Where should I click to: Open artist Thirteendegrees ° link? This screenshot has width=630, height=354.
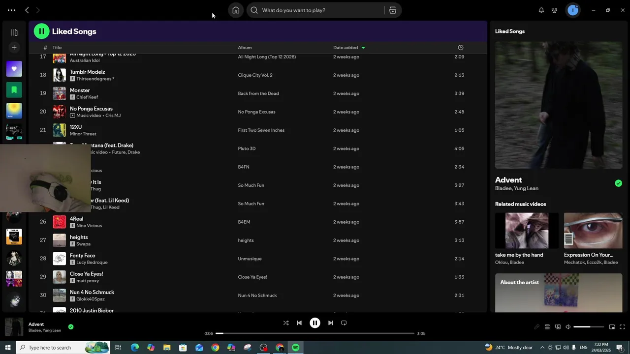point(95,79)
